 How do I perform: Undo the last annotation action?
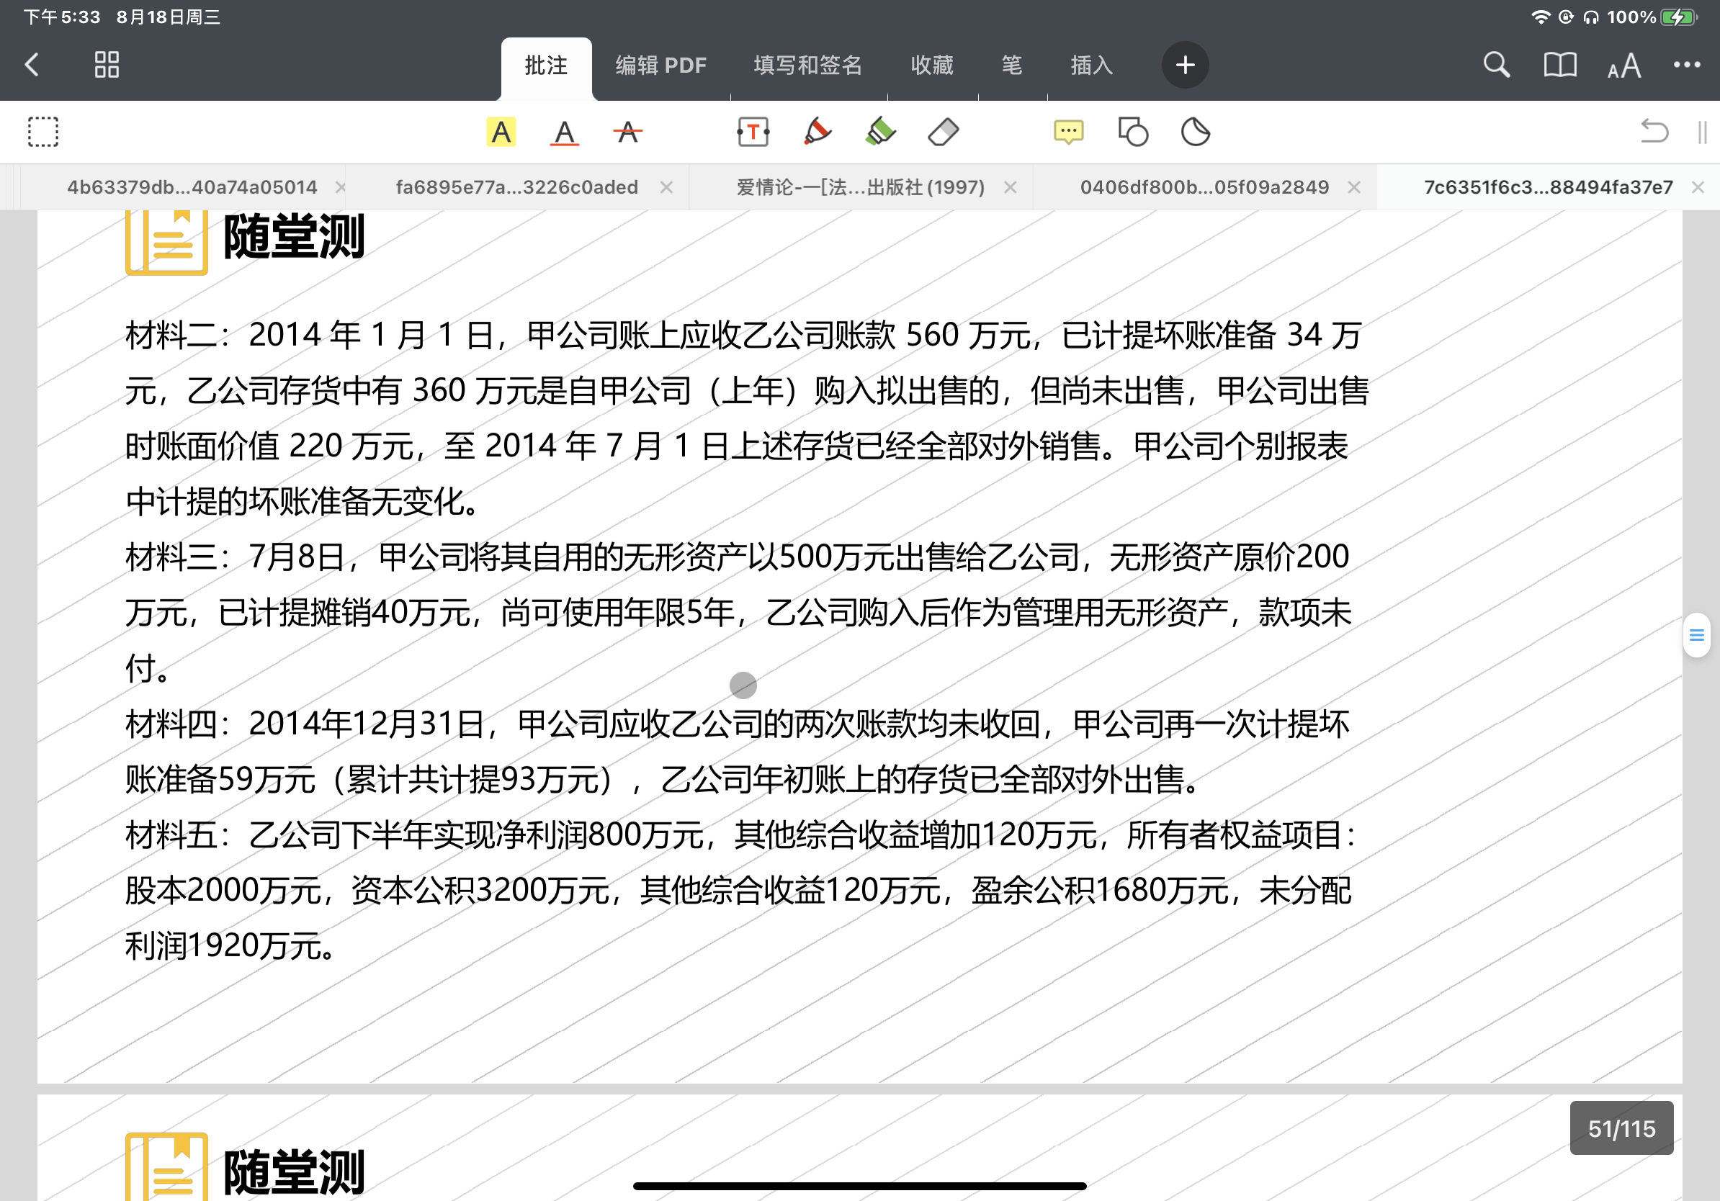(x=1653, y=132)
